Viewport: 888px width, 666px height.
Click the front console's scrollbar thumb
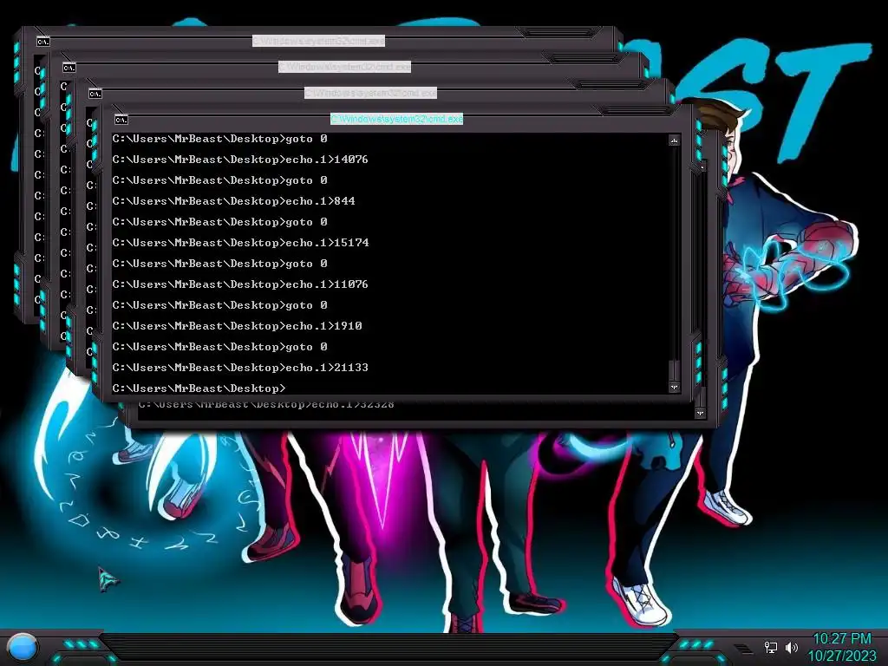pyautogui.click(x=674, y=370)
